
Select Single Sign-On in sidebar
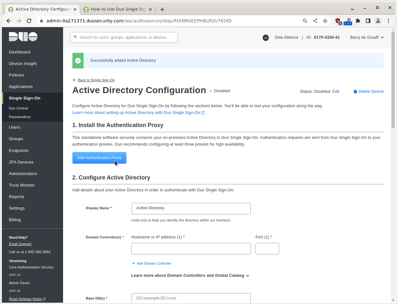(x=32, y=98)
